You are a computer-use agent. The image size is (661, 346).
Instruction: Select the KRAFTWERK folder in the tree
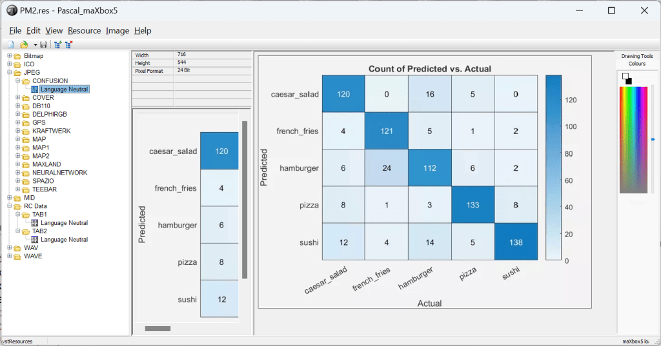pyautogui.click(x=51, y=131)
